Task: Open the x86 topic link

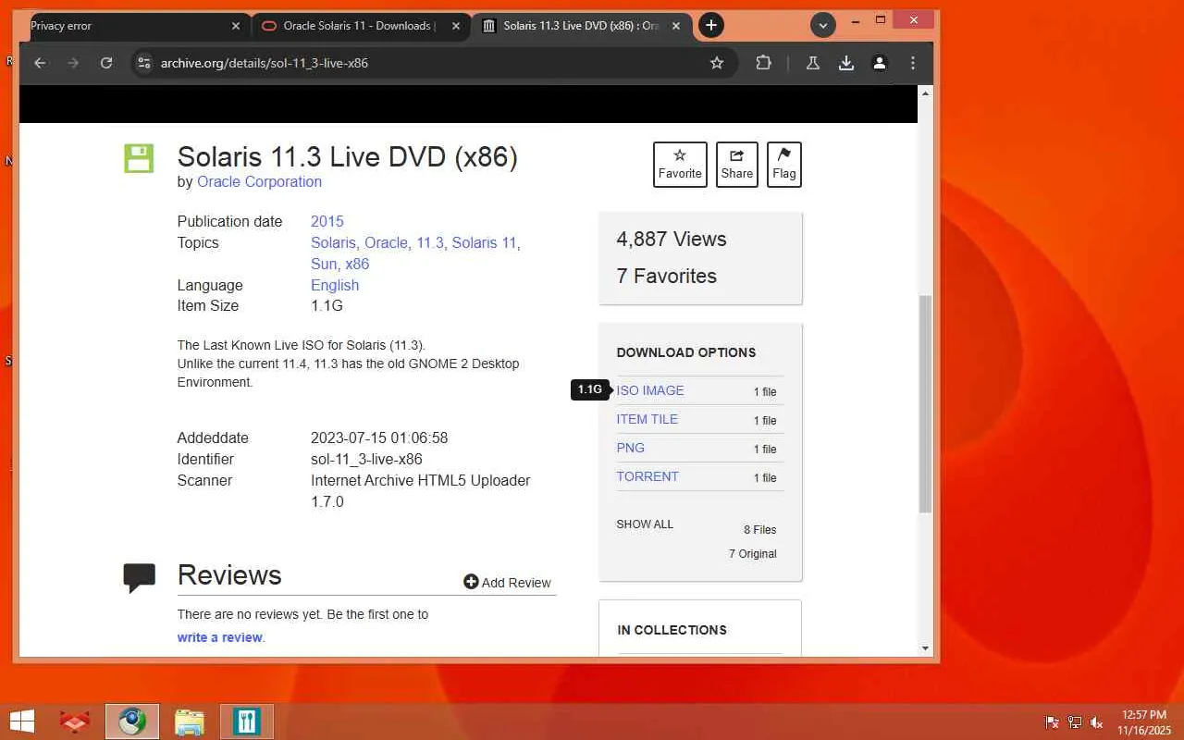Action: coord(357,264)
